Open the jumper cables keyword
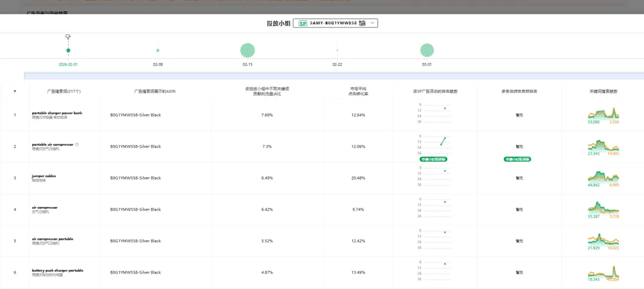The height and width of the screenshot is (289, 644). (44, 176)
